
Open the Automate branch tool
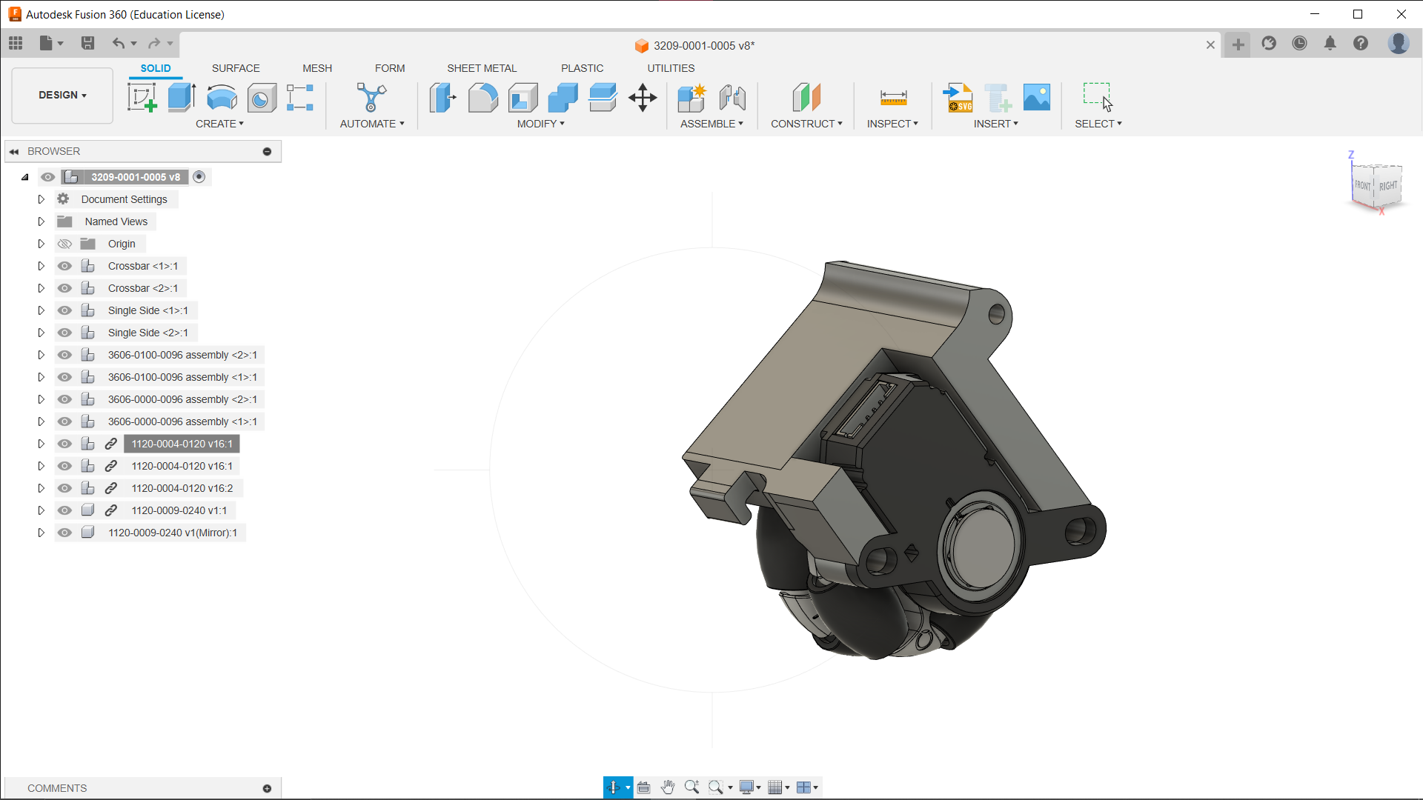[x=371, y=97]
